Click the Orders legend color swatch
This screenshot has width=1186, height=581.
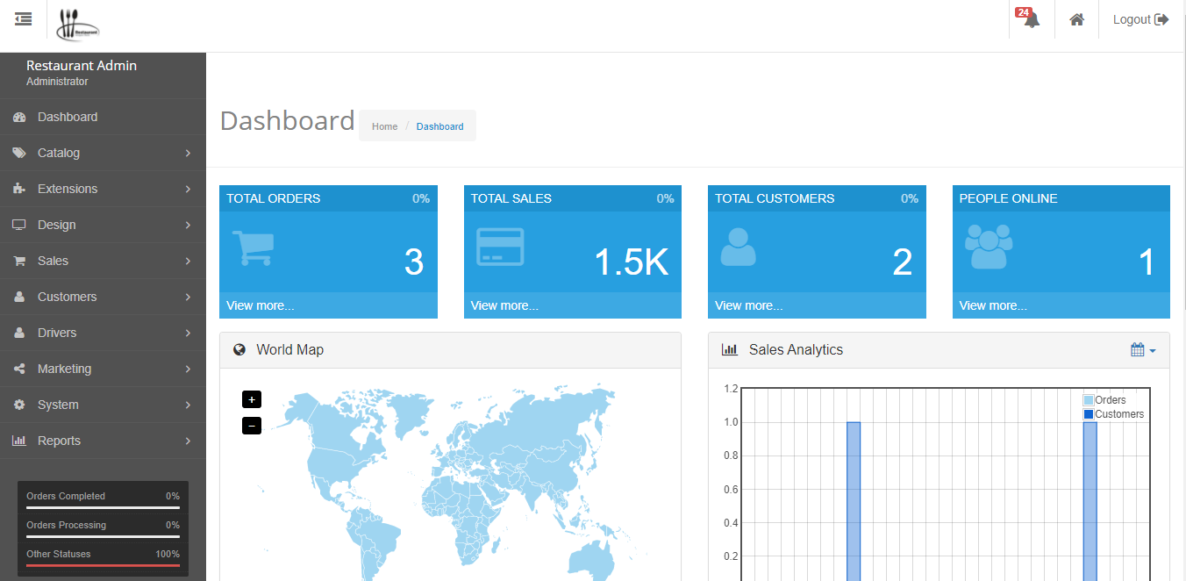point(1089,400)
